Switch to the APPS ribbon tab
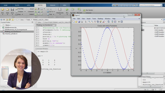This screenshot has width=165, height=93. point(29,5)
